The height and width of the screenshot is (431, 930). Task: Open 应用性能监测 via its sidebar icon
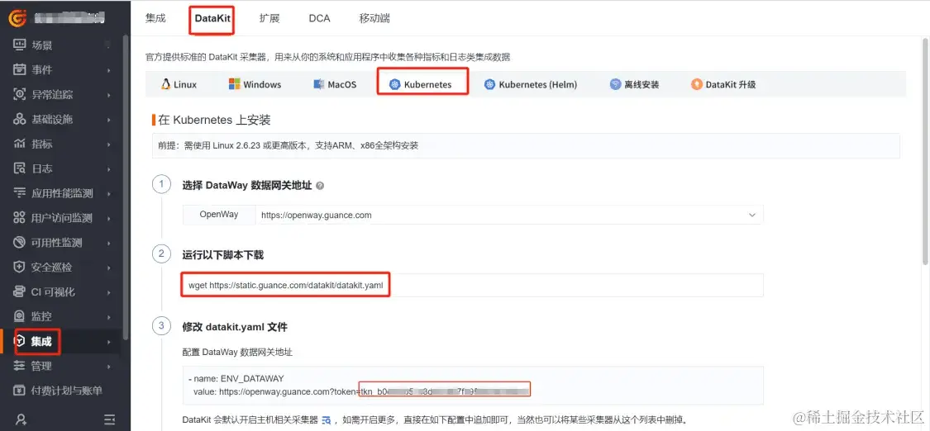point(20,193)
